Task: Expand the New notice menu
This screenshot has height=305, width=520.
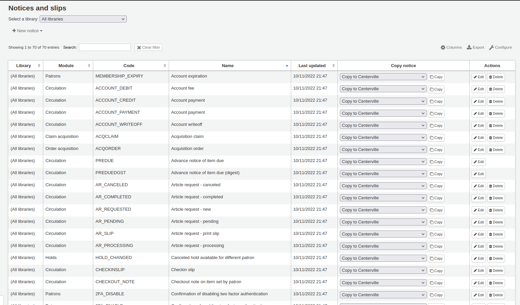Action: click(x=28, y=31)
